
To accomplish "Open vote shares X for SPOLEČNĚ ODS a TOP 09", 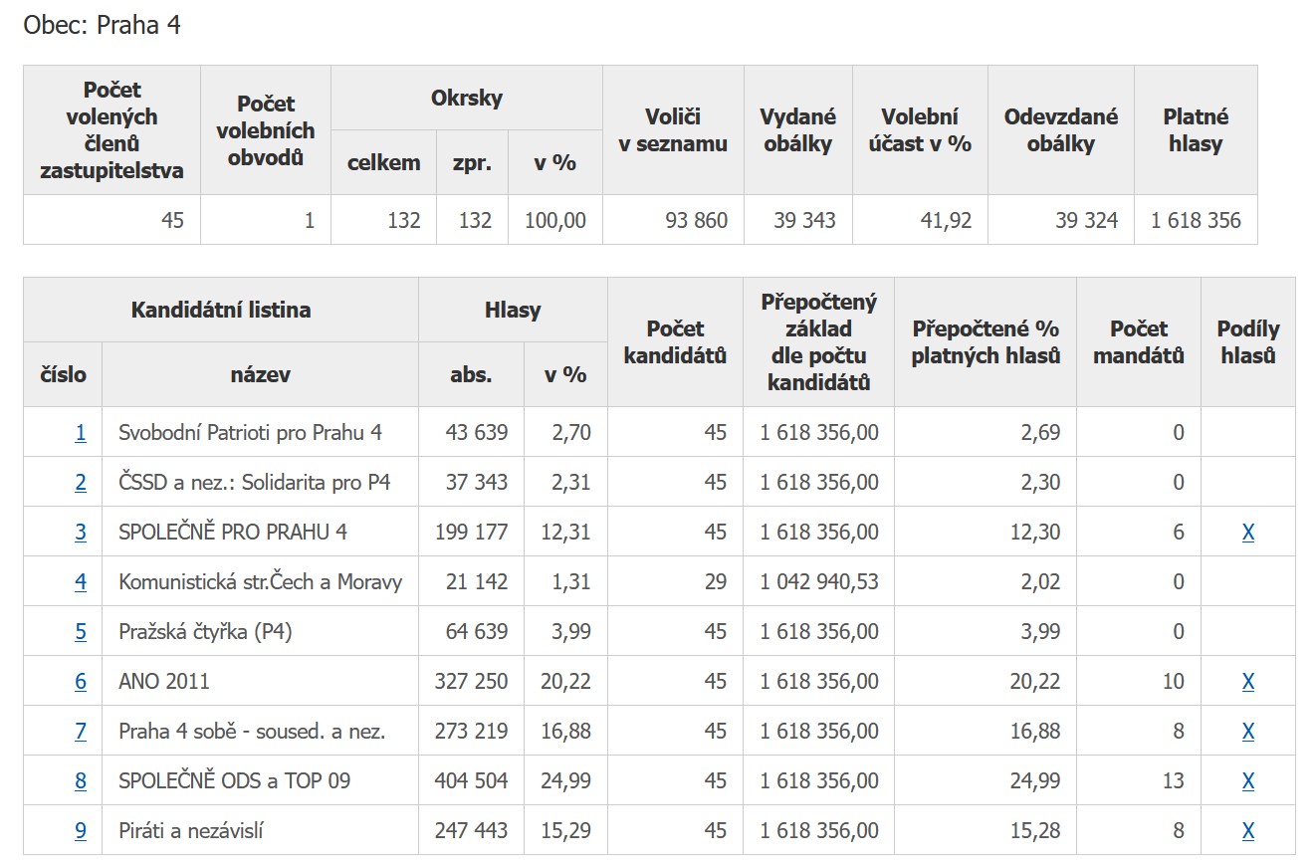I will click(x=1248, y=780).
